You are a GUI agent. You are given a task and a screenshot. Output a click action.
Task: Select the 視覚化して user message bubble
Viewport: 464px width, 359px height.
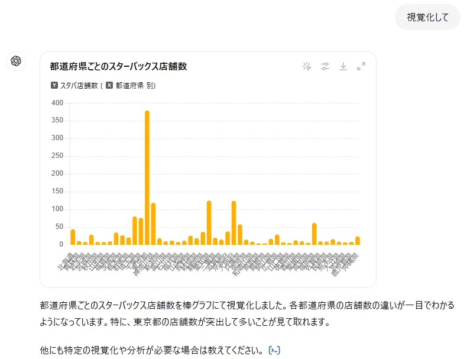coord(427,17)
